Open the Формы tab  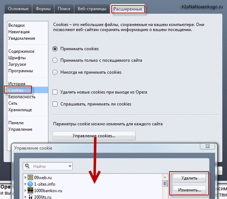(43, 9)
